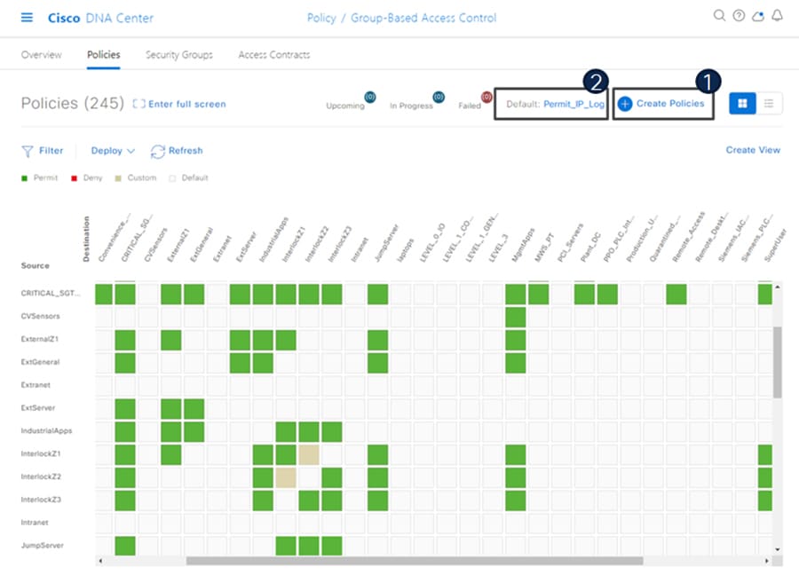The height and width of the screenshot is (583, 799).
Task: Select source row Extranet
Action: click(36, 385)
